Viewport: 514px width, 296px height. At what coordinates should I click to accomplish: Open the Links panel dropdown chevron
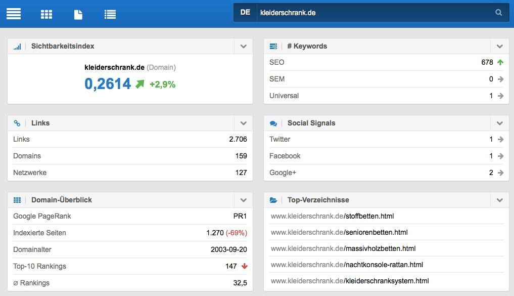(x=243, y=123)
